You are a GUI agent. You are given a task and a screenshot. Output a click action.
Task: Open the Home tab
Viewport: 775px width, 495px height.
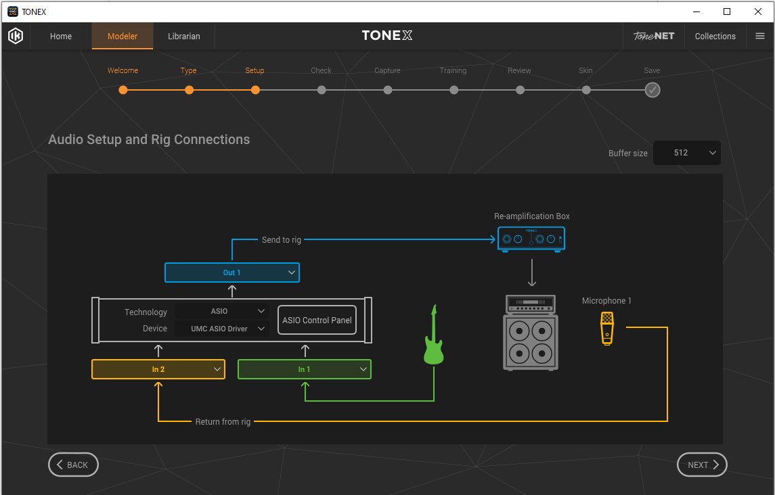[x=61, y=36]
